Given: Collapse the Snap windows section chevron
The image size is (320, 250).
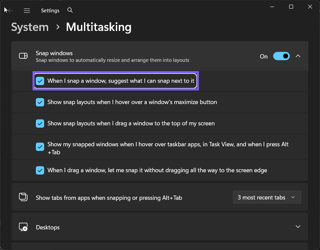Looking at the screenshot, I should (x=298, y=56).
